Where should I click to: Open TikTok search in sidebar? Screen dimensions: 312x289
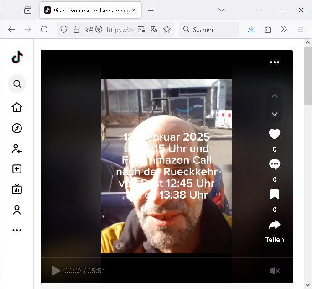coord(17,84)
